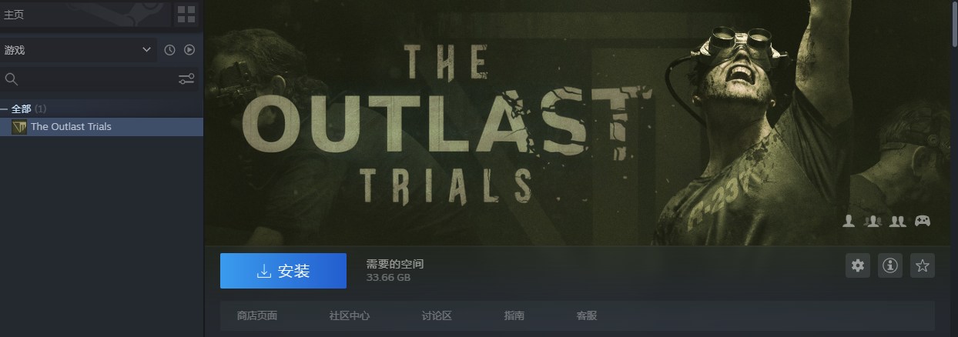The image size is (958, 337).
Task: Go to the 社区中心 tab
Action: 350,315
